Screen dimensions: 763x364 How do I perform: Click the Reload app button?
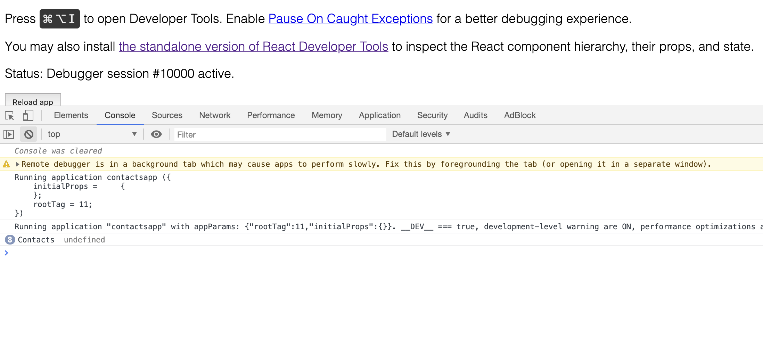click(x=33, y=100)
